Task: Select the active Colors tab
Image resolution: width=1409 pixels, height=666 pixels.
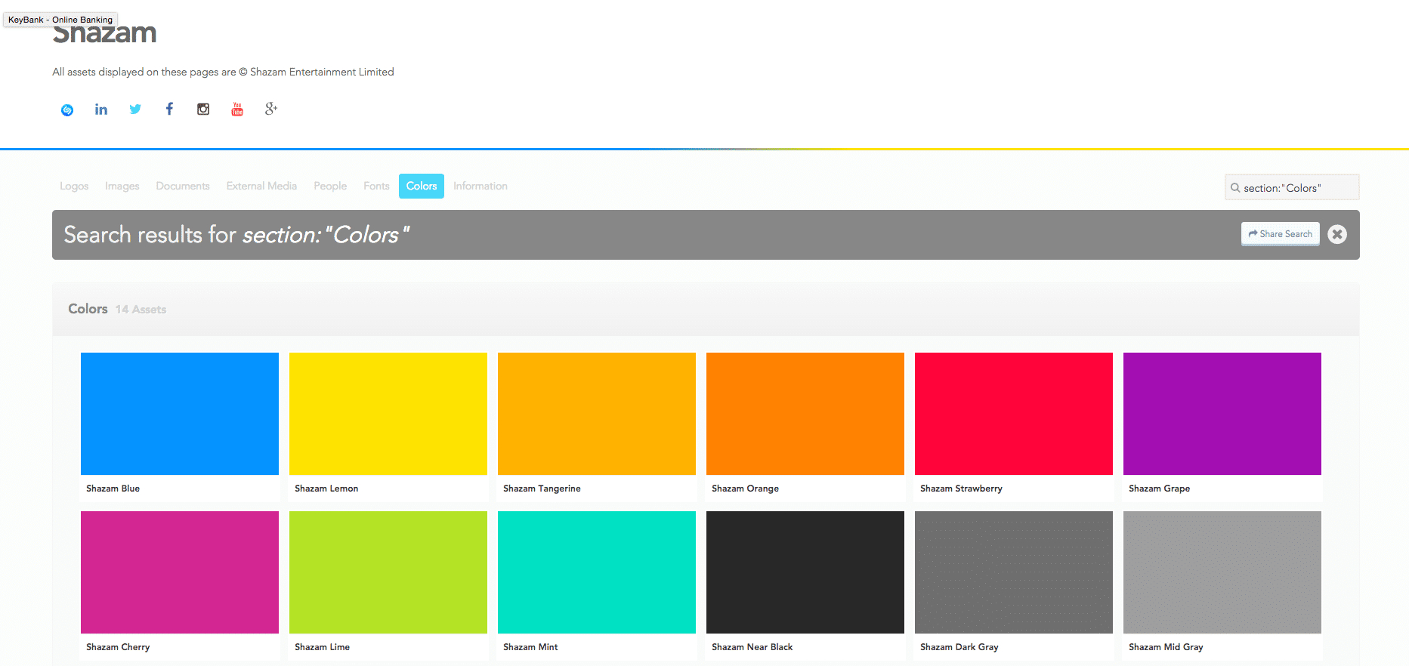Action: pyautogui.click(x=422, y=186)
